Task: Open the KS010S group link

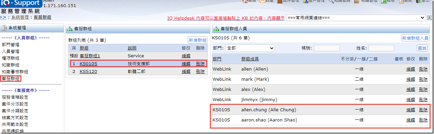Action: tap(88, 63)
